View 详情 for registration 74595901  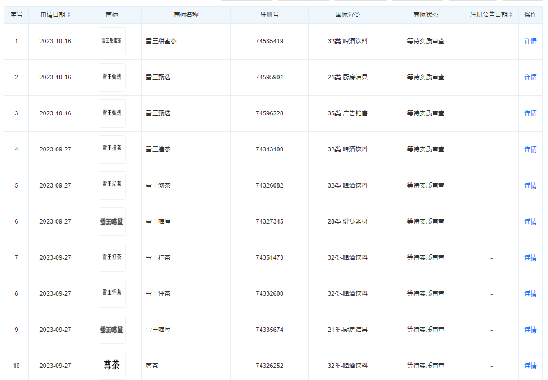530,78
